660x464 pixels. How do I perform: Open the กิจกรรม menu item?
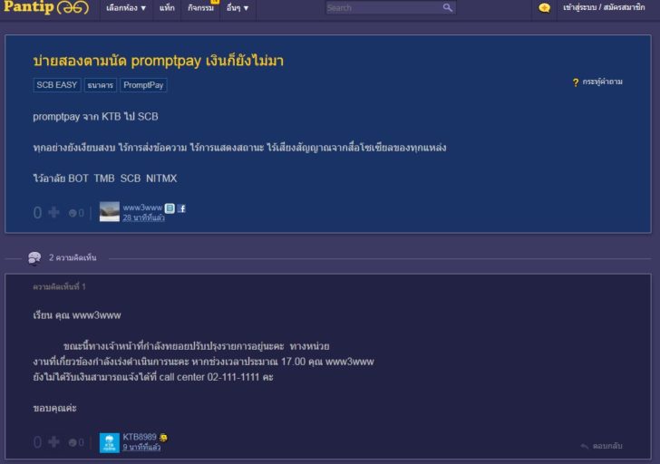pos(200,8)
